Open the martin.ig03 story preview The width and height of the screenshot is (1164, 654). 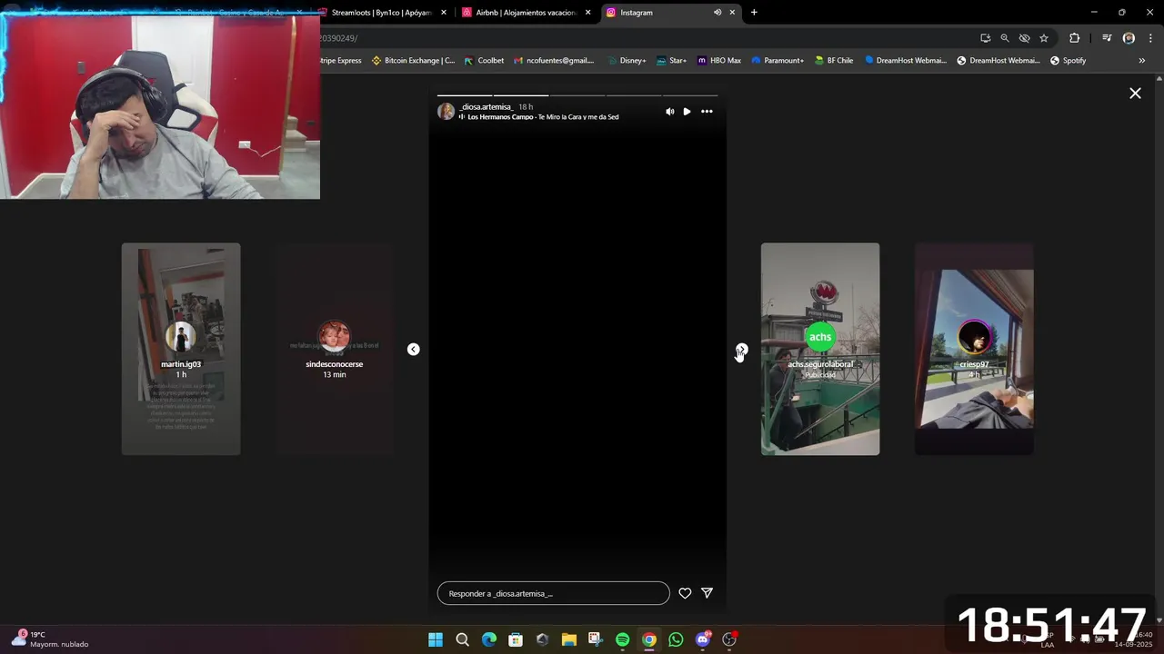[x=181, y=349]
